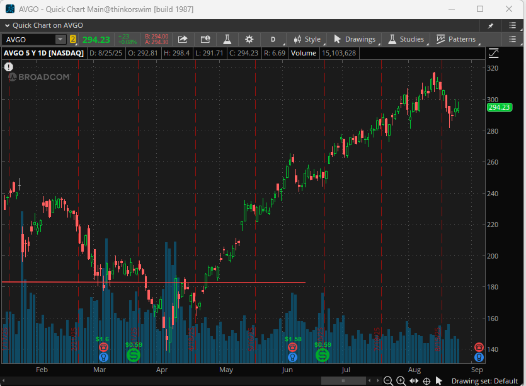Click the June $1.58 earnings phone icon
The height and width of the screenshot is (386, 526).
292,347
